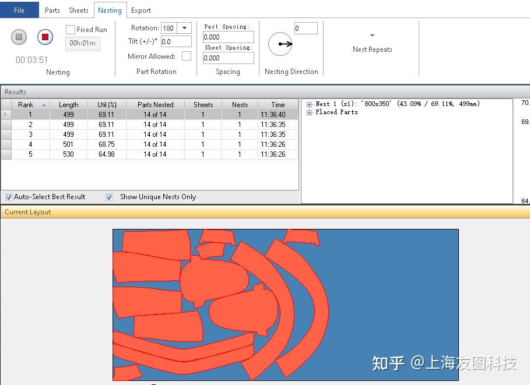Select the Nesting Direction arrow icon
The image size is (530, 385).
tap(280, 43)
